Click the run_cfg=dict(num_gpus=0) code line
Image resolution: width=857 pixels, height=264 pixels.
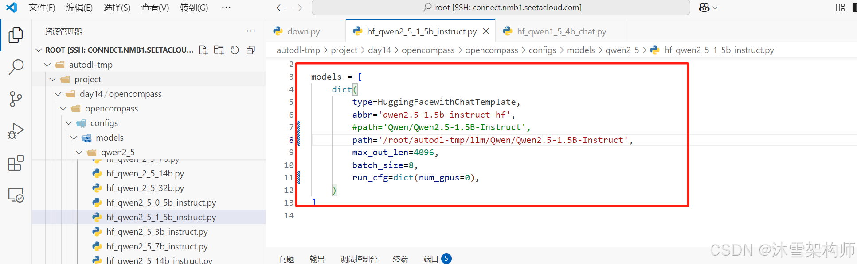[x=416, y=178]
